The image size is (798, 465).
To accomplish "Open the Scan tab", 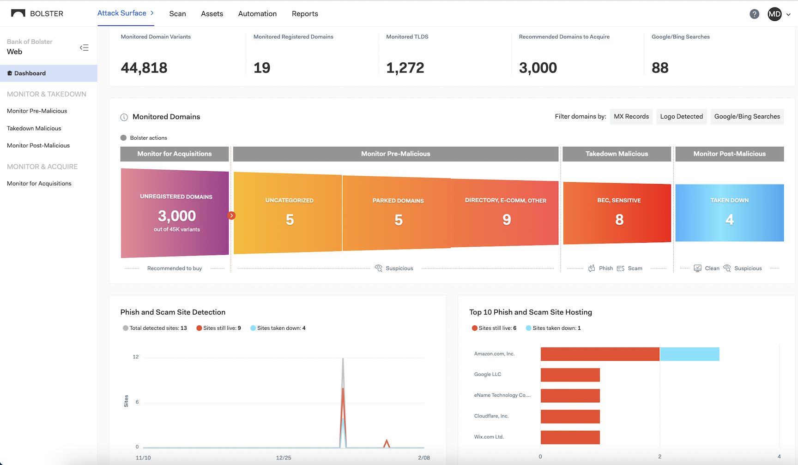I will pos(177,14).
